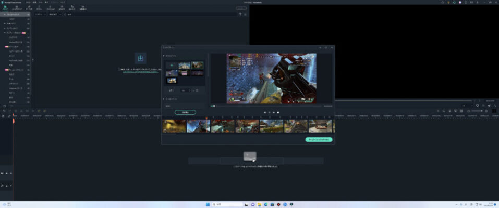
Task: Click the microphone voiceover icon in timeline toolbar
Action: pos(449,111)
